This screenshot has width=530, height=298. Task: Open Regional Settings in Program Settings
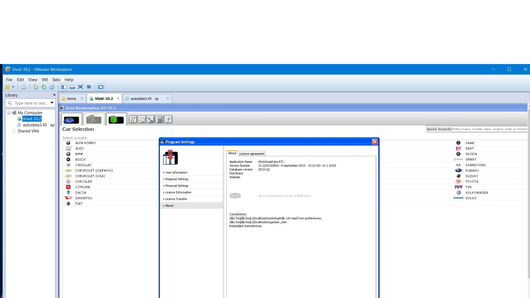click(x=177, y=179)
